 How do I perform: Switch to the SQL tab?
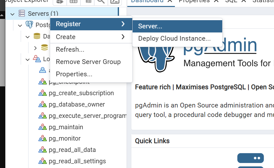231,1
